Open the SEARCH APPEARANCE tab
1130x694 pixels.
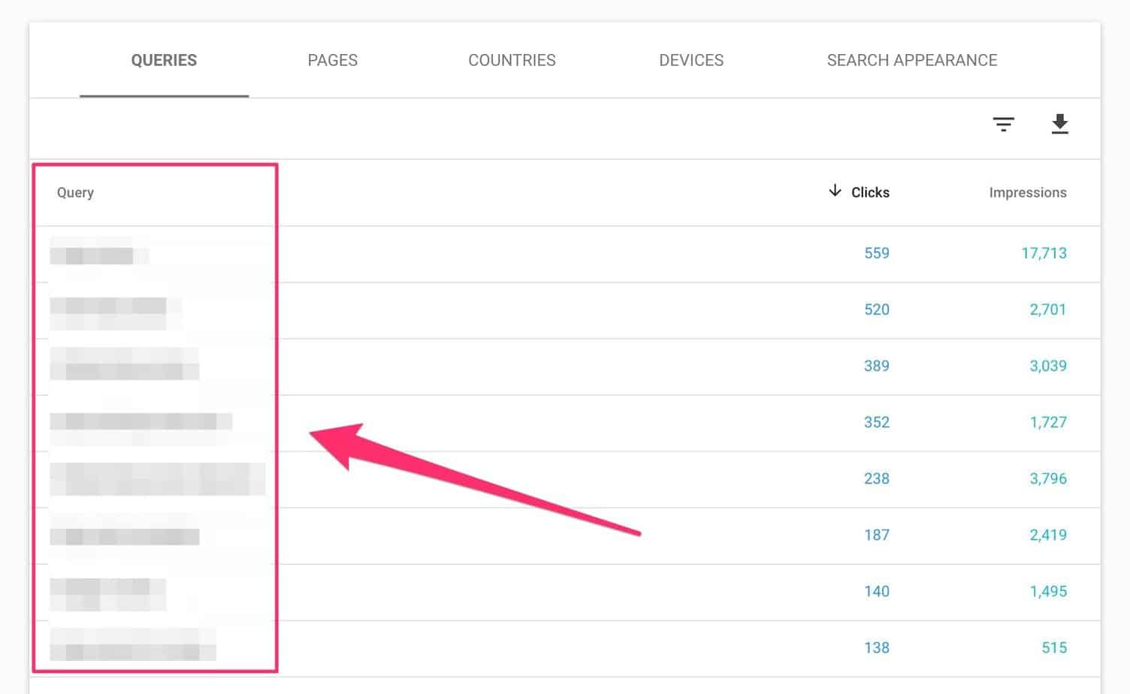[912, 60]
